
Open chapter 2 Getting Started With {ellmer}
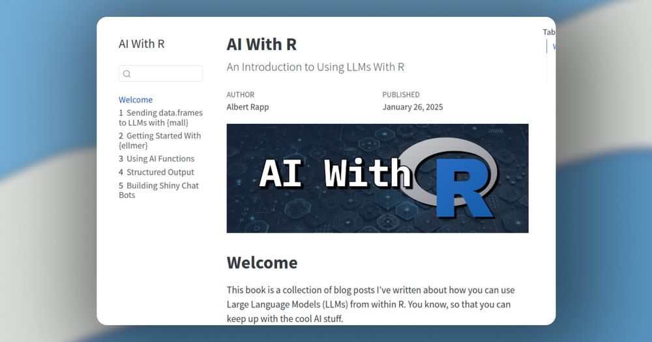(160, 141)
